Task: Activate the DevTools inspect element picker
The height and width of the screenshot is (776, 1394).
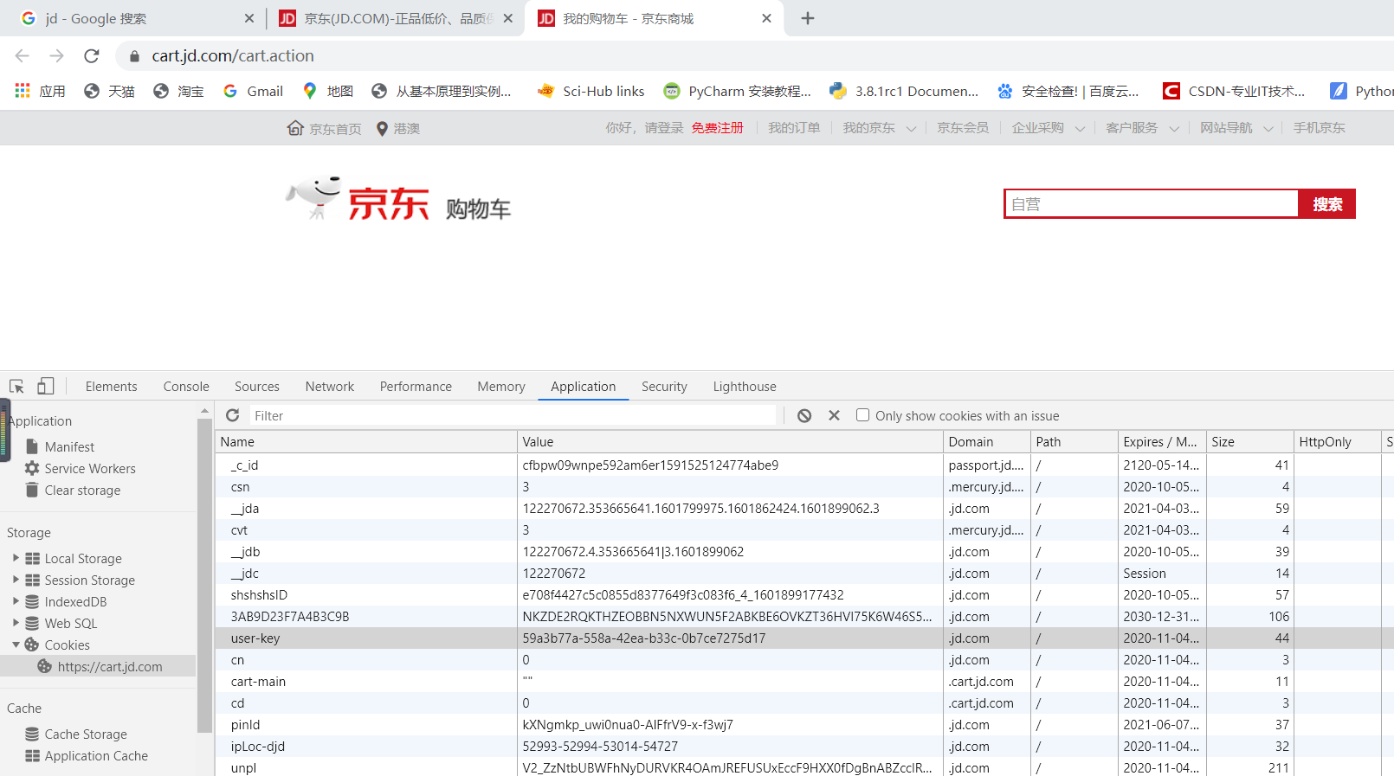Action: pyautogui.click(x=16, y=386)
